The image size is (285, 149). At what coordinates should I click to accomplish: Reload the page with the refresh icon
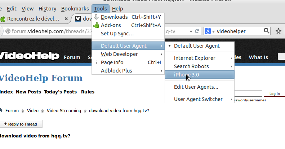pyautogui.click(x=197, y=31)
